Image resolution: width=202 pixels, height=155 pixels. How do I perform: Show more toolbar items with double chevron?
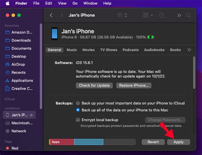click(x=179, y=15)
